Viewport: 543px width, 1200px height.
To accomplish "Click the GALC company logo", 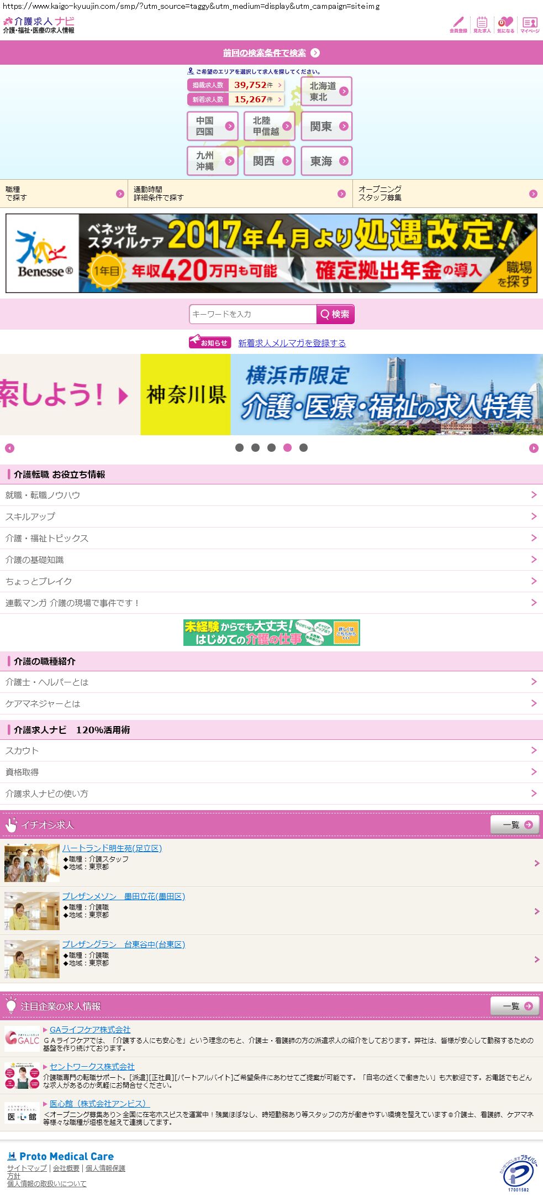I will 22,1039.
